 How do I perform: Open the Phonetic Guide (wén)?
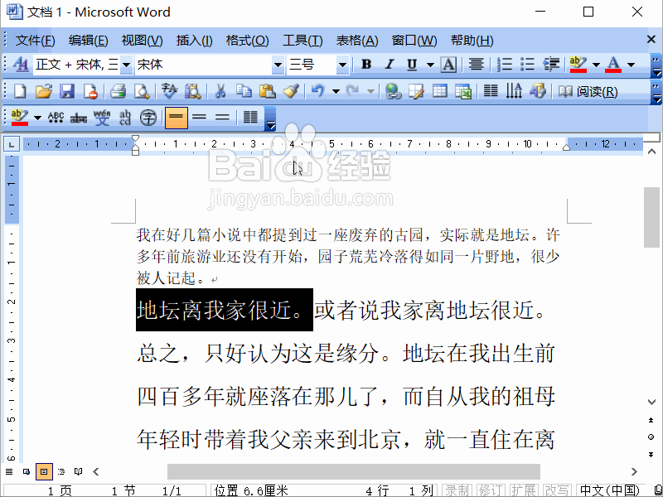(x=102, y=118)
